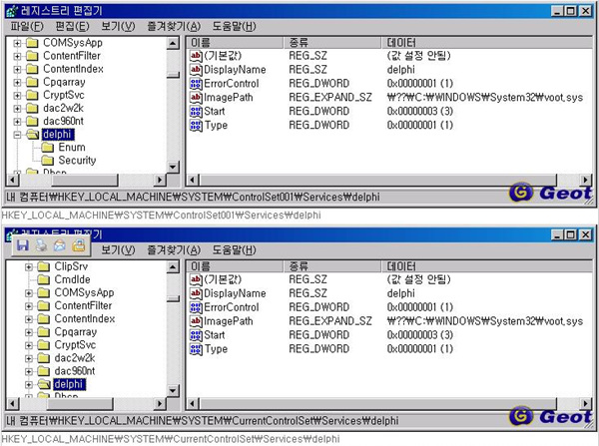Select the CmdIde key in the tree
This screenshot has height=446, width=599.
tap(73, 279)
